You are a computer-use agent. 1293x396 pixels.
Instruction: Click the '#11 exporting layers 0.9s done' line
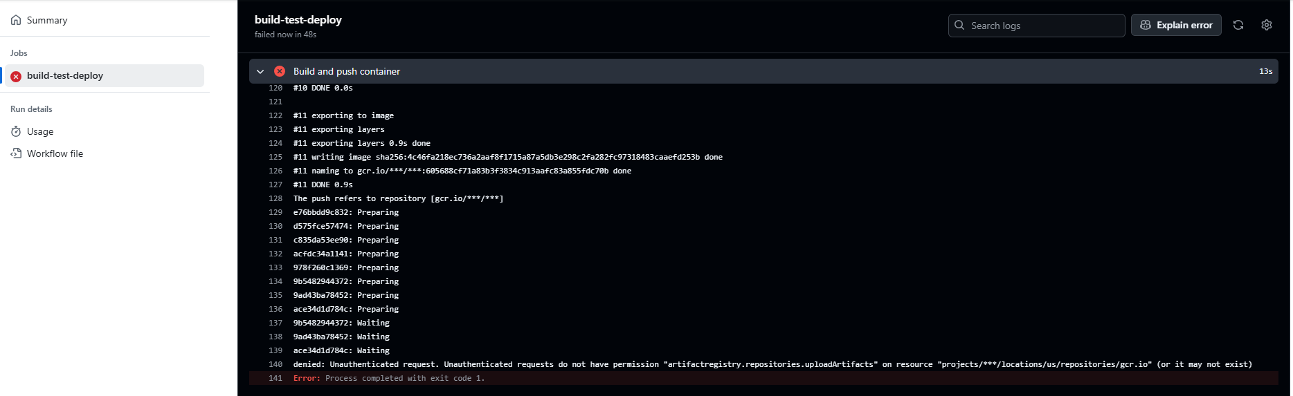362,143
